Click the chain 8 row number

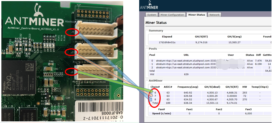[x=155, y=99]
